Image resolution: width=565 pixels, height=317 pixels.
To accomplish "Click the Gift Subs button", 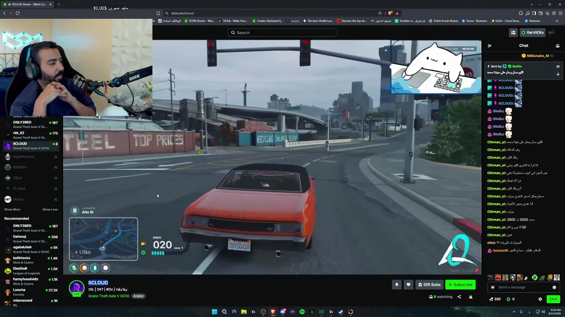I will (429, 284).
